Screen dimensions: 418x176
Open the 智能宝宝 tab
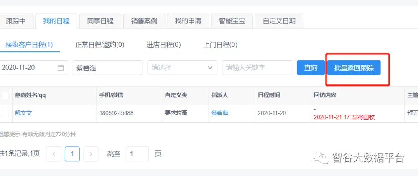coord(232,21)
